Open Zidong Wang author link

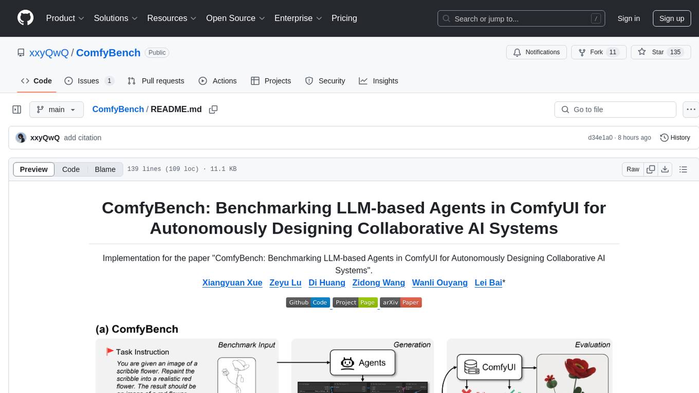[378, 282]
